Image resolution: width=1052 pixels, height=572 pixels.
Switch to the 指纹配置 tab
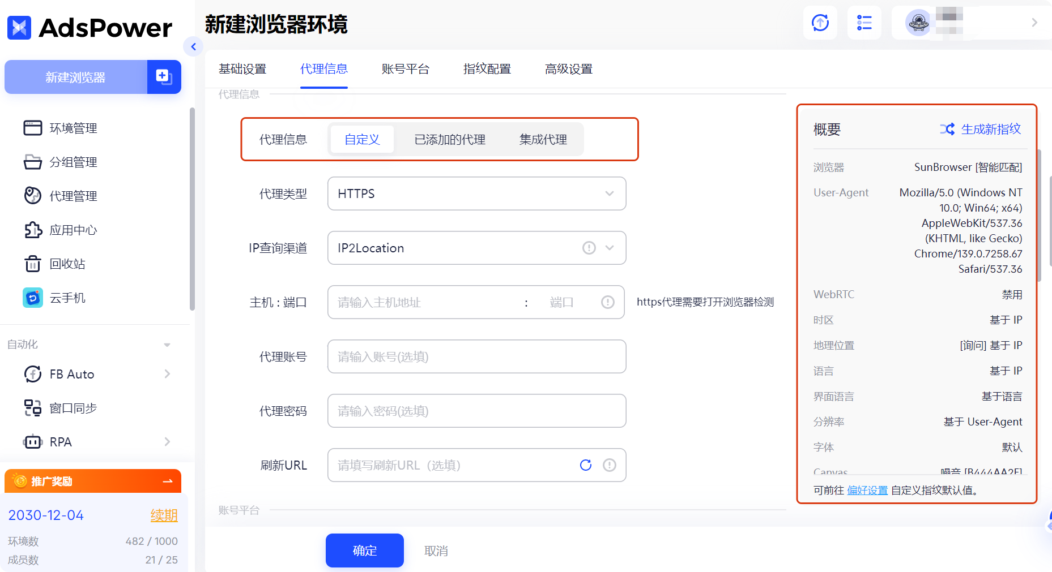[487, 68]
